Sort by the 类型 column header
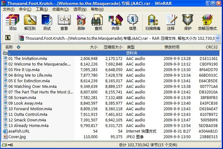 (x=143, y=47)
